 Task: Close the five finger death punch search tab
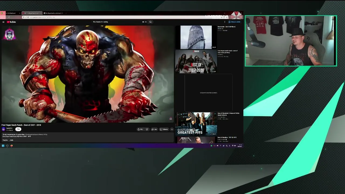tap(62, 13)
